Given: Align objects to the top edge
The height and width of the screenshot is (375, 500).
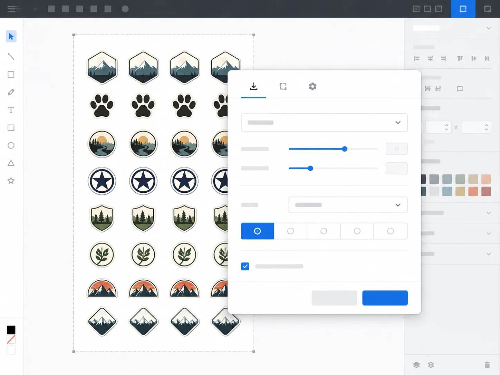Looking at the screenshot, I should point(460,58).
